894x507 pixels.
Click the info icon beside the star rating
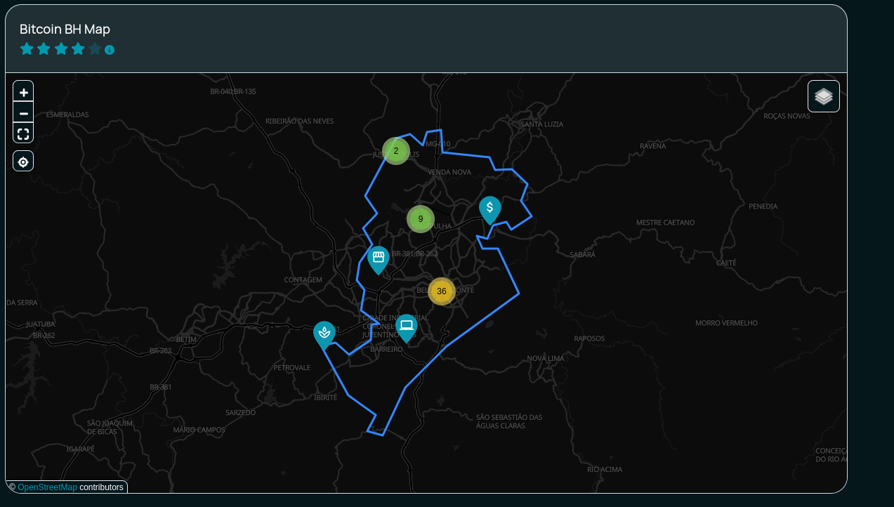pyautogui.click(x=109, y=48)
